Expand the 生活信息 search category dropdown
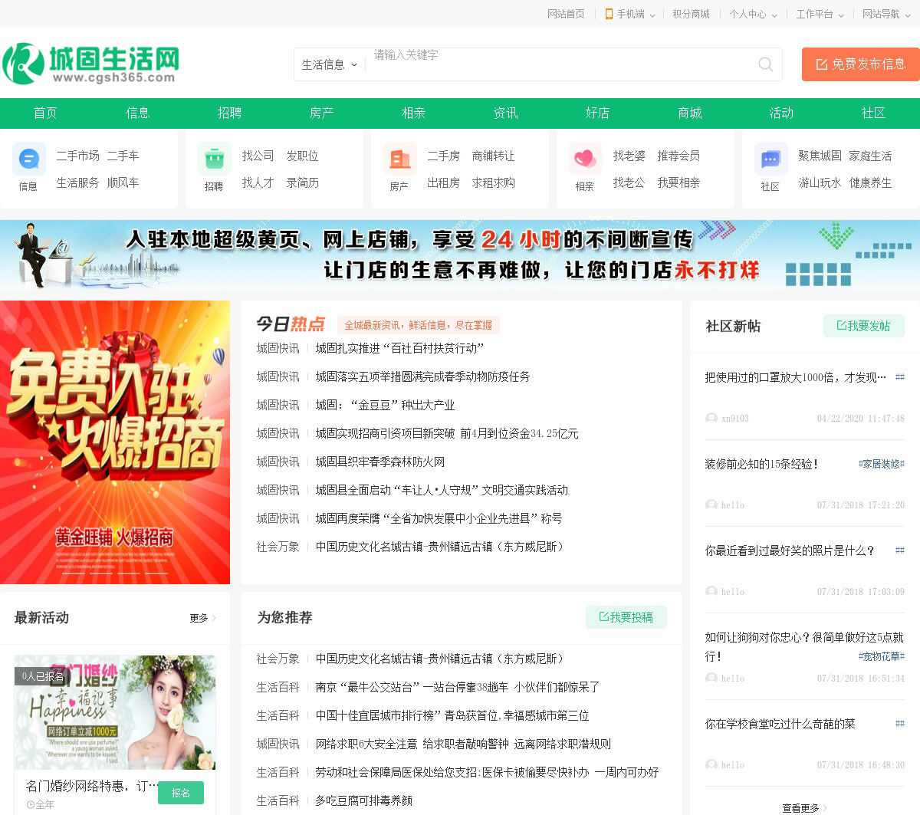The height and width of the screenshot is (815, 920). [329, 65]
